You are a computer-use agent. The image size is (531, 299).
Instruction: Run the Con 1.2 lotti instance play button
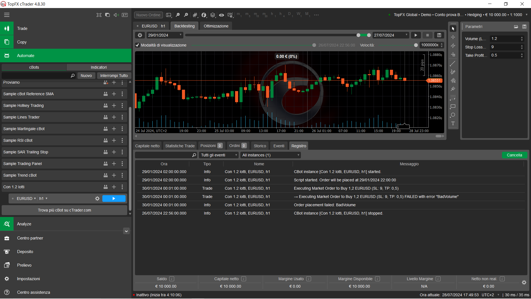[114, 199]
